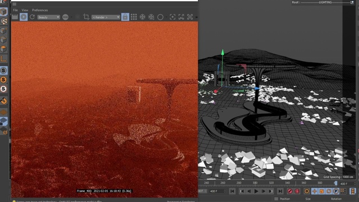Toggle position keyframe recording
This screenshot has width=359, height=202.
click(314, 191)
